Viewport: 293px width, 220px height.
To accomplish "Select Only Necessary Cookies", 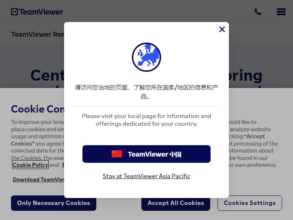I will pyautogui.click(x=53, y=203).
